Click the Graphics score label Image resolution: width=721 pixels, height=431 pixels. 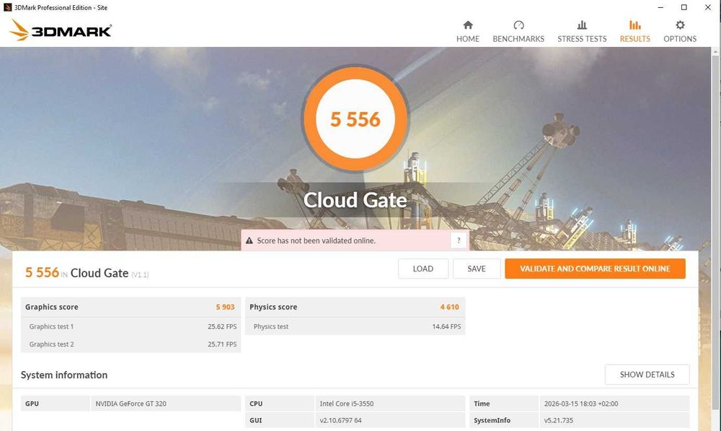pyautogui.click(x=51, y=307)
